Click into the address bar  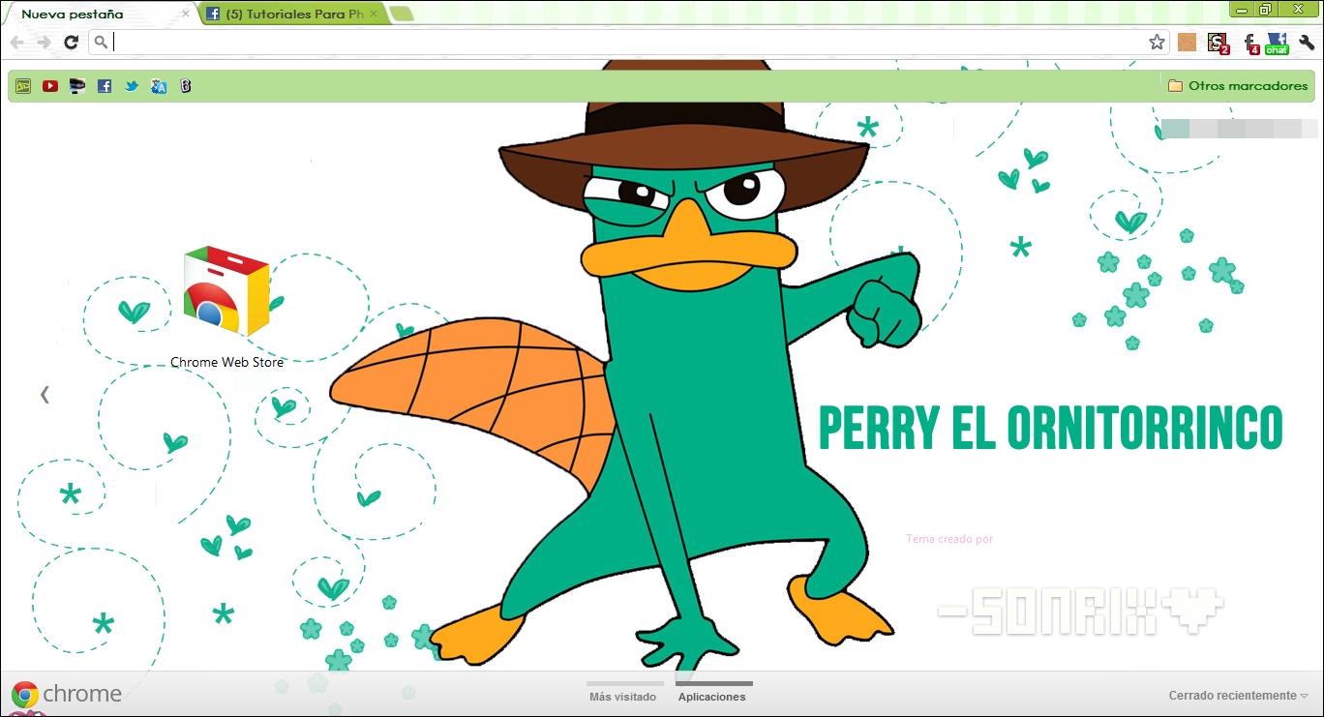[629, 43]
